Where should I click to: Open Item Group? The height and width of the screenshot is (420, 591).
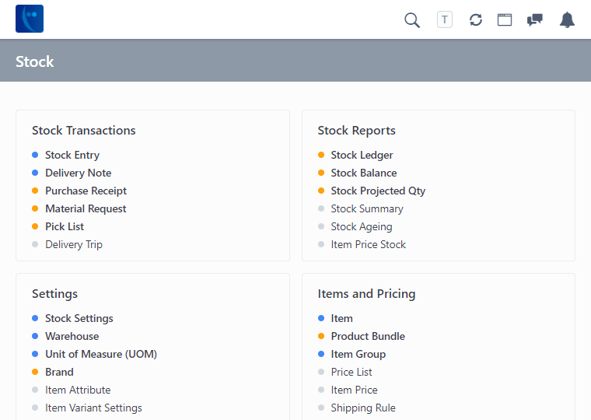[358, 354]
